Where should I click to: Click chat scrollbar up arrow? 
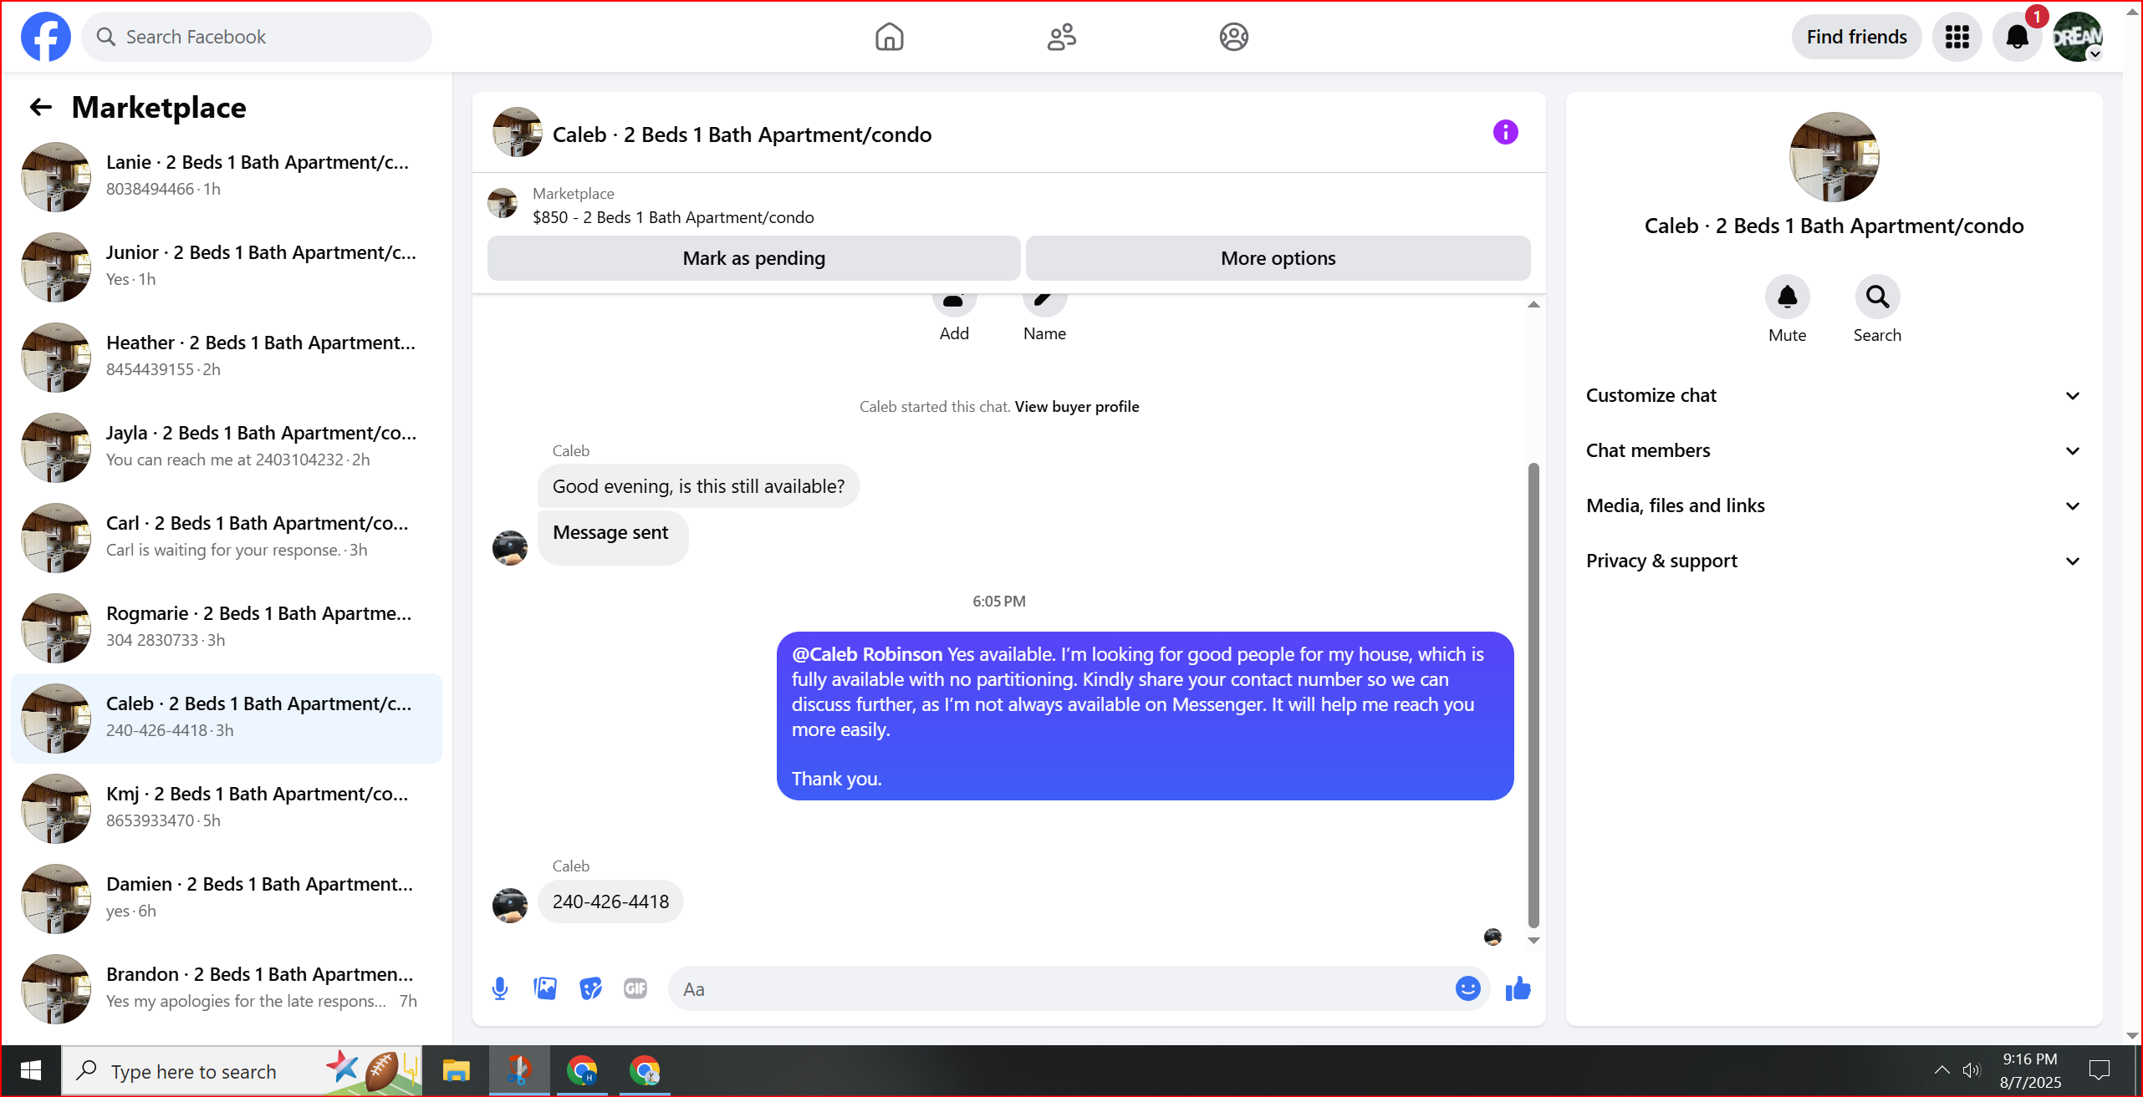click(1533, 304)
